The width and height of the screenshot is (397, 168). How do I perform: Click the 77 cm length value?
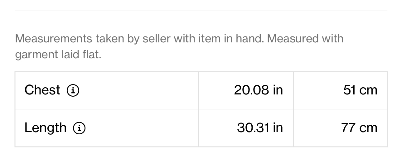pos(359,128)
